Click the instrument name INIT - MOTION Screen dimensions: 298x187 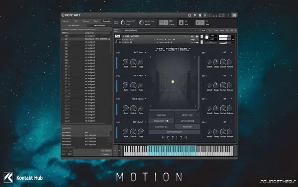tap(132, 36)
